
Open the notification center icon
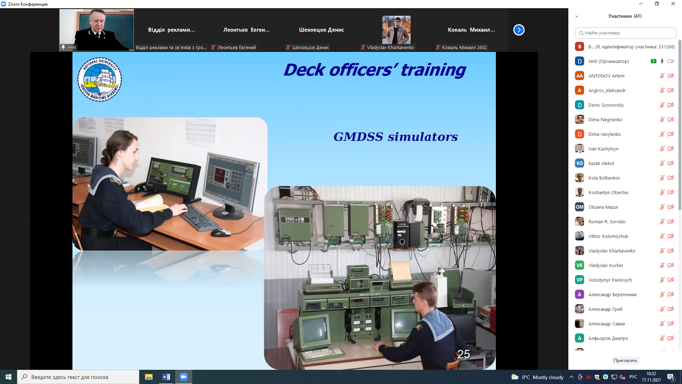point(671,377)
